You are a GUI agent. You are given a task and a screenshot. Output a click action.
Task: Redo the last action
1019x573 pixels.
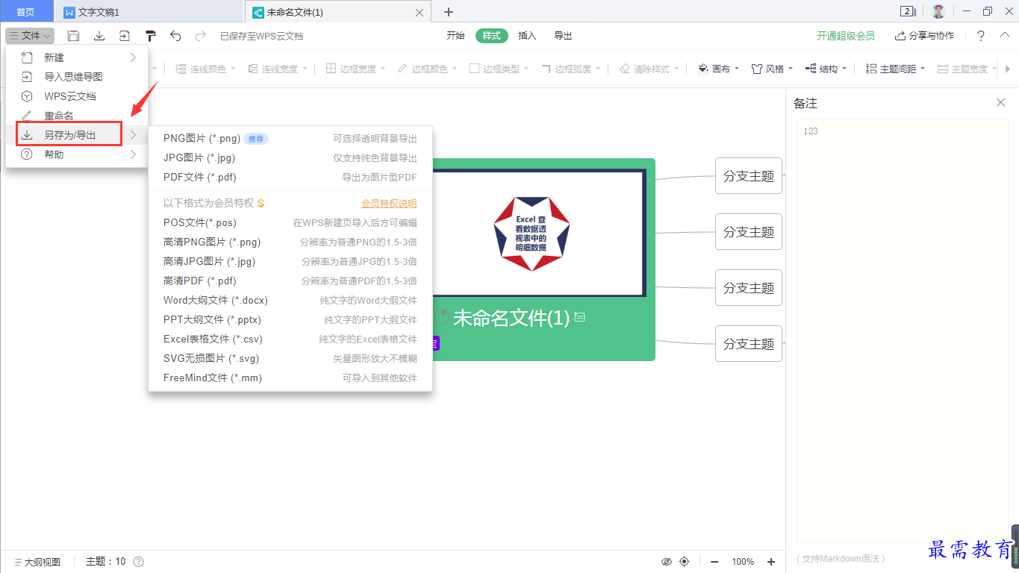click(200, 36)
